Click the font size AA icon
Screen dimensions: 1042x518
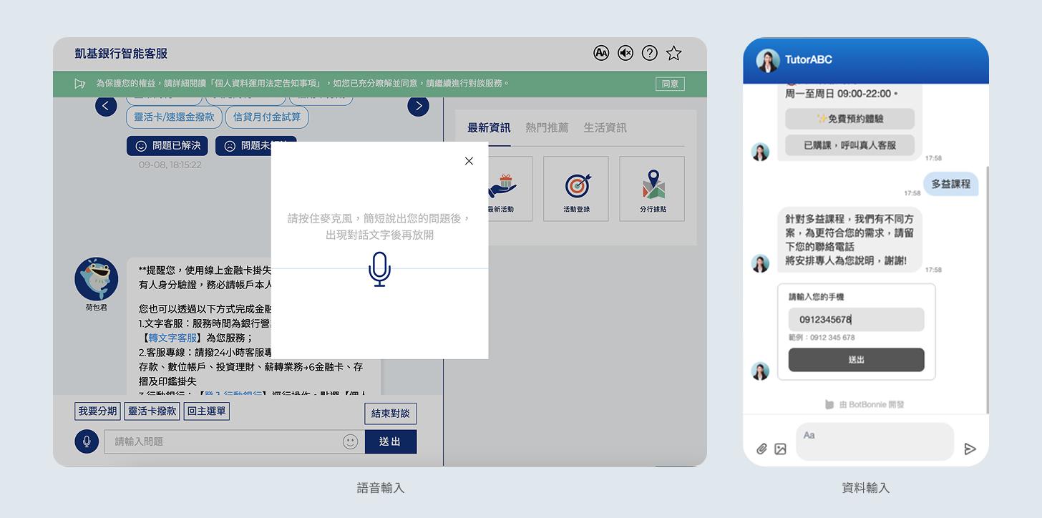point(601,53)
